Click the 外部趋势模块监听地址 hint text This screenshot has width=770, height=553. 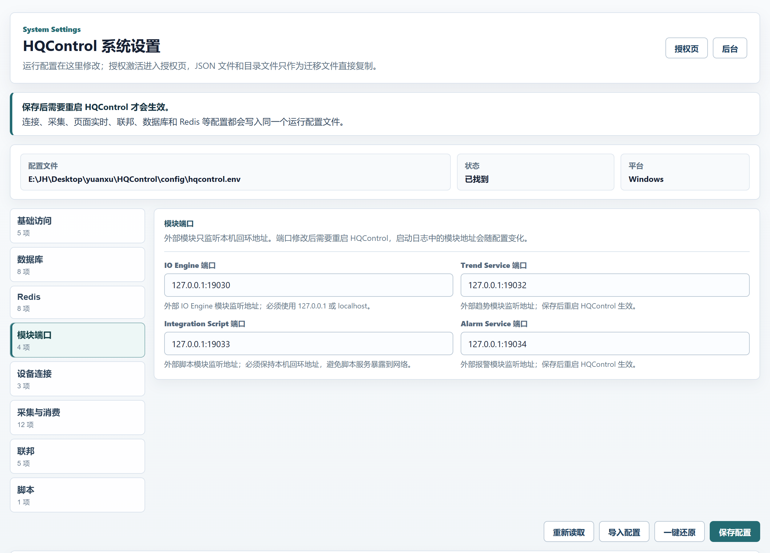click(550, 306)
